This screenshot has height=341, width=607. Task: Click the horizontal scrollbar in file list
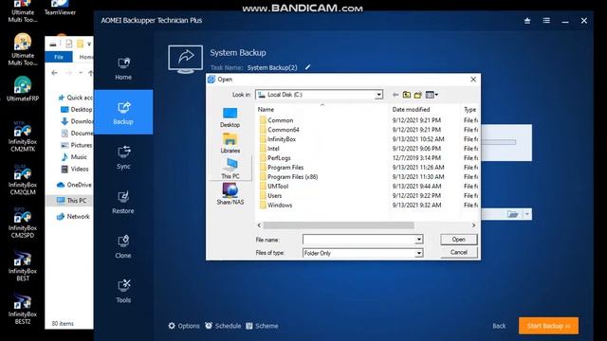click(x=339, y=225)
